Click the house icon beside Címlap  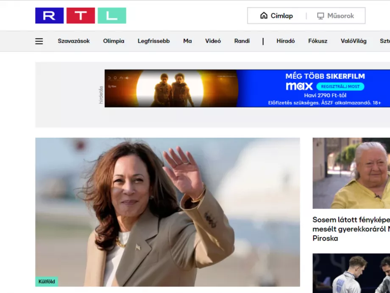[264, 16]
